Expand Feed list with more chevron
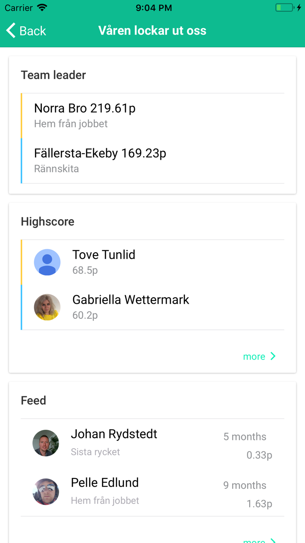This screenshot has width=305, height=543. click(x=273, y=540)
